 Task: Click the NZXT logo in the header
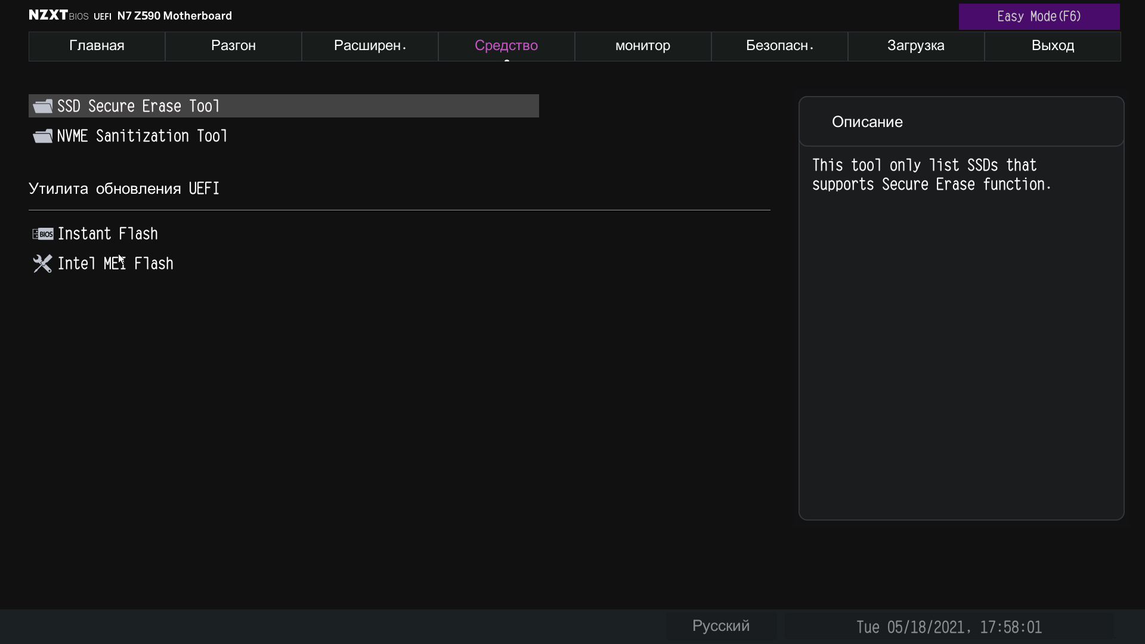coord(48,16)
